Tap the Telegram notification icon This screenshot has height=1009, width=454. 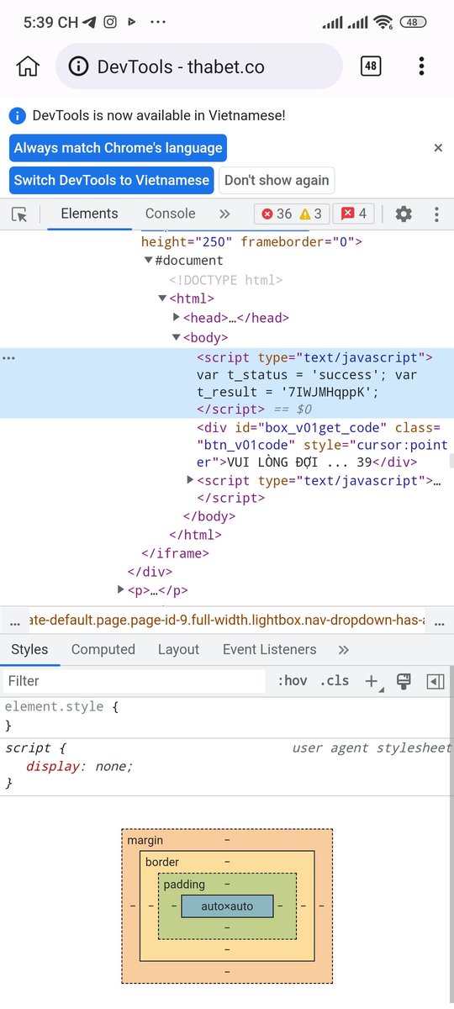[x=90, y=23]
